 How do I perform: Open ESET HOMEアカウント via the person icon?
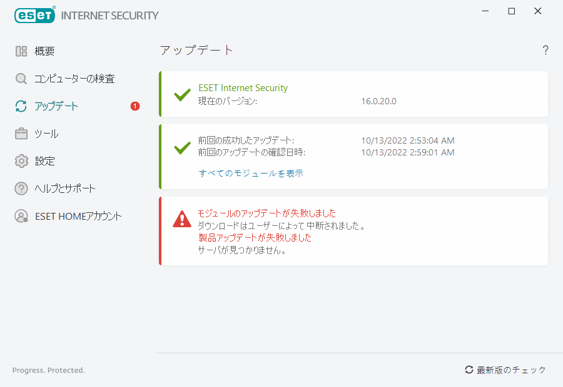click(21, 216)
